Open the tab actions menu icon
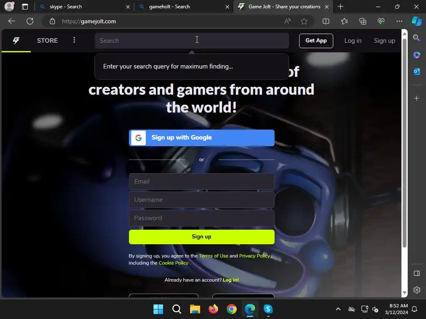 pos(25,7)
